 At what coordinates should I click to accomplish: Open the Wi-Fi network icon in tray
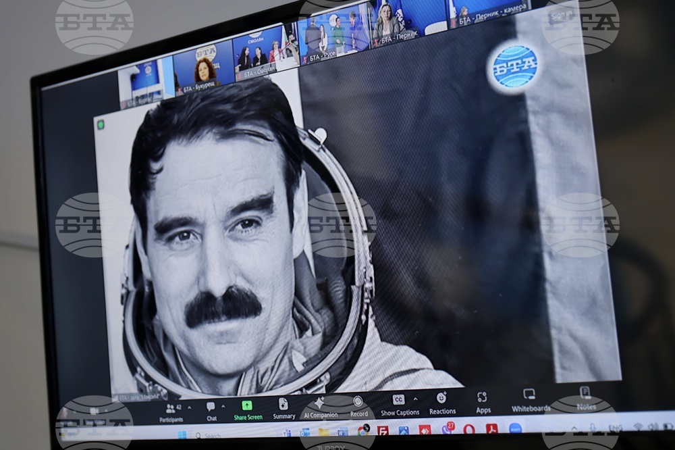(x=638, y=426)
